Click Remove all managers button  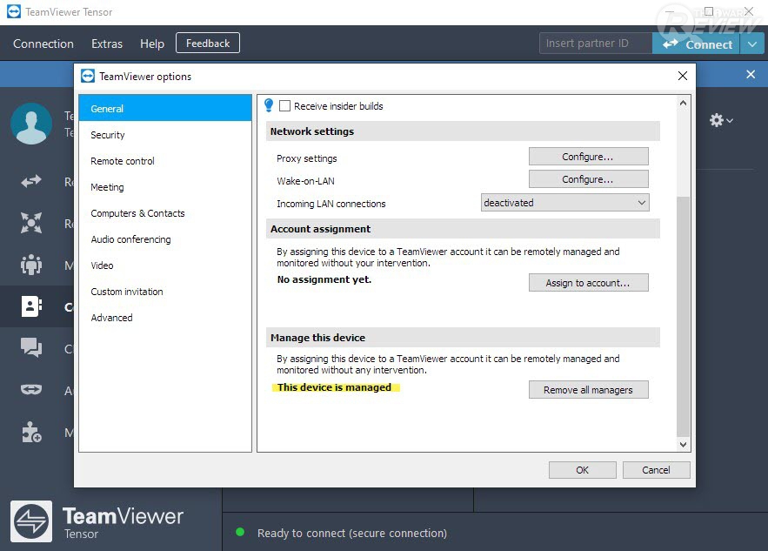[588, 390]
